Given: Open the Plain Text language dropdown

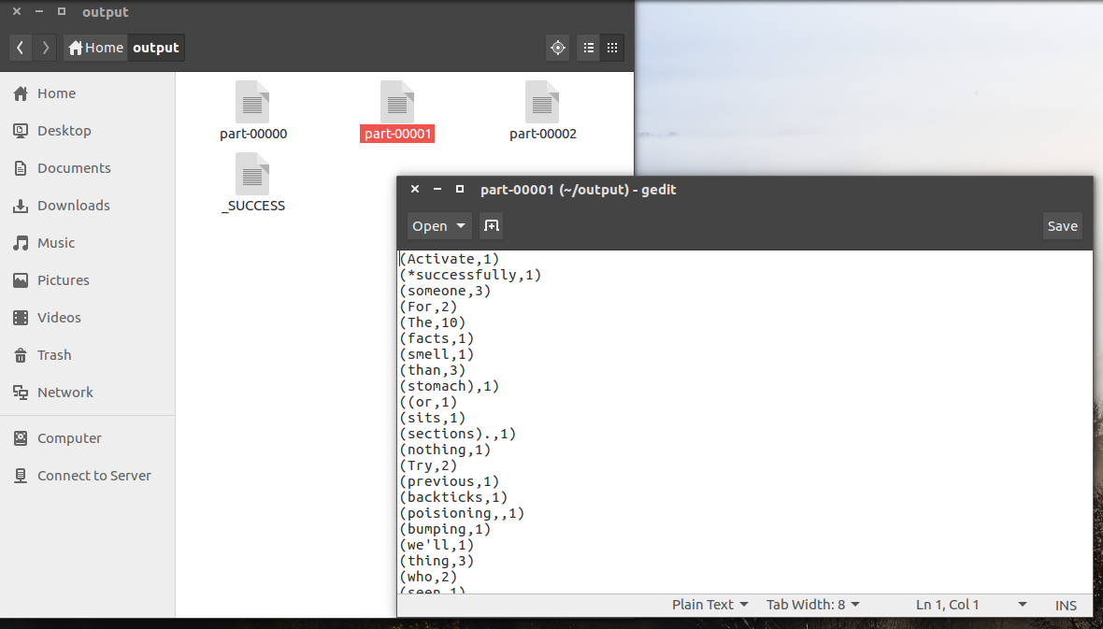Looking at the screenshot, I should click(709, 604).
